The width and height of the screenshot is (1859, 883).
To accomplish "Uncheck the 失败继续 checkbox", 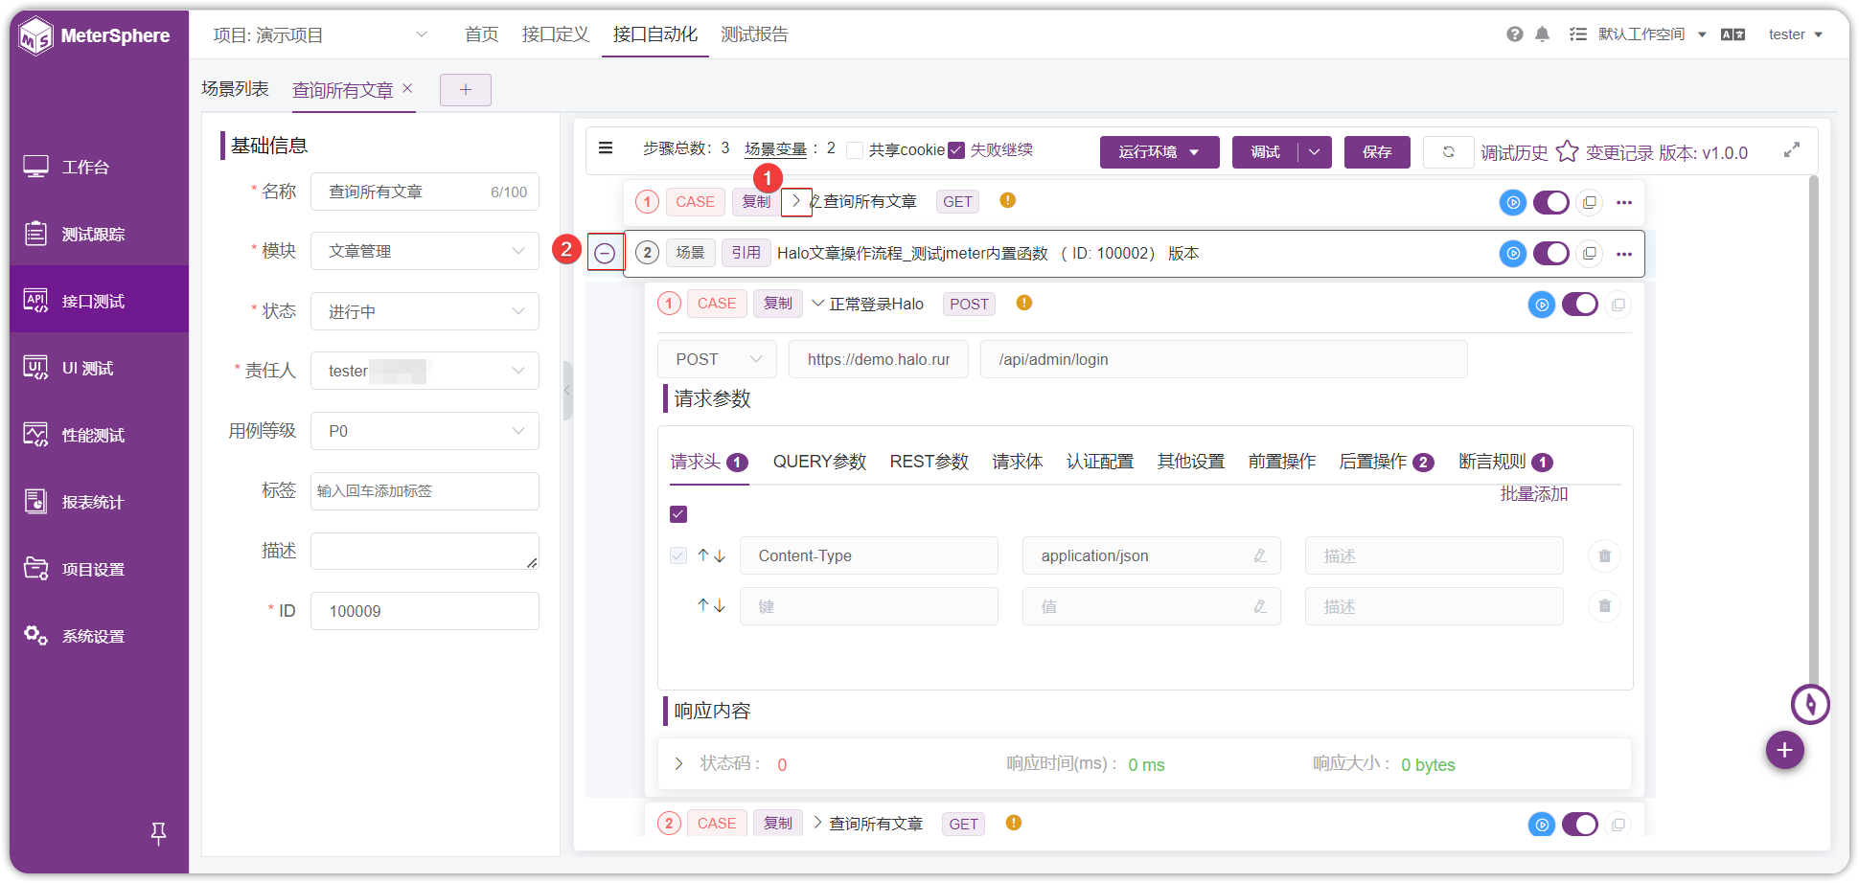I will (955, 150).
